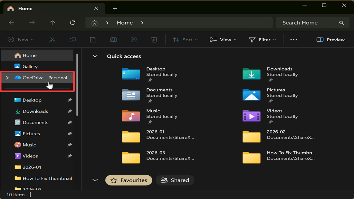Click the Copy icon in toolbar
The height and width of the screenshot is (199, 354).
(x=73, y=40)
